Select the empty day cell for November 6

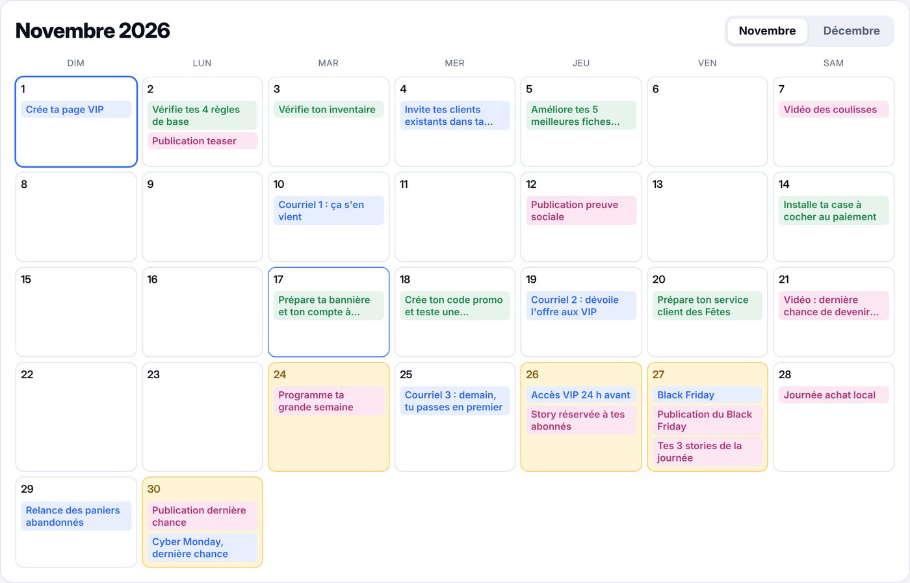[707, 122]
